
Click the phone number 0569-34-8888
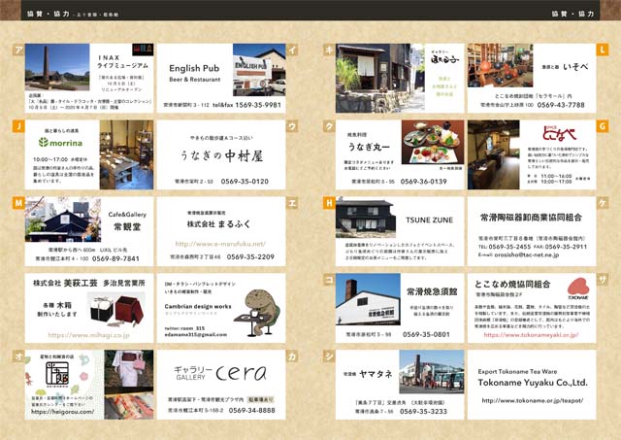[251, 410]
